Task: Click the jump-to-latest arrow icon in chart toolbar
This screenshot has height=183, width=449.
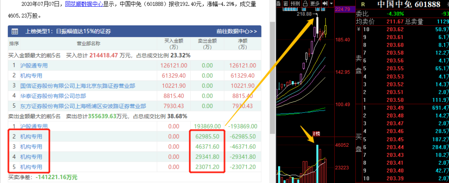Action: [324, 3]
